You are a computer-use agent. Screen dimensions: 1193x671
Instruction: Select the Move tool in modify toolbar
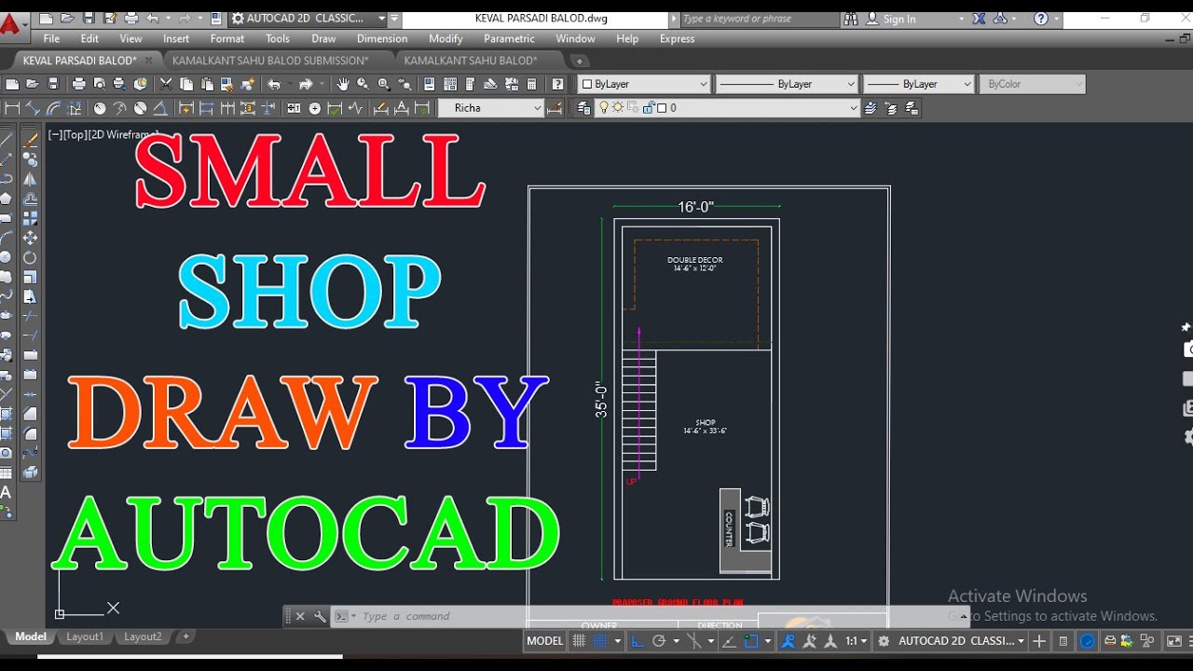coord(30,238)
